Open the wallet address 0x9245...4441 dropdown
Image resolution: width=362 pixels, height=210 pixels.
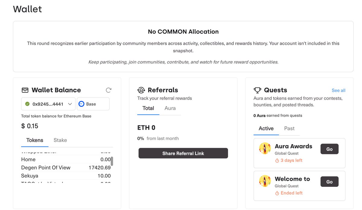click(x=48, y=104)
